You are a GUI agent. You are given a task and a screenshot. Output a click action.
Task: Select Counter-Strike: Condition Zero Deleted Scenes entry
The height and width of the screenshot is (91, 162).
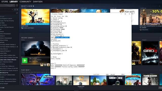(9, 58)
